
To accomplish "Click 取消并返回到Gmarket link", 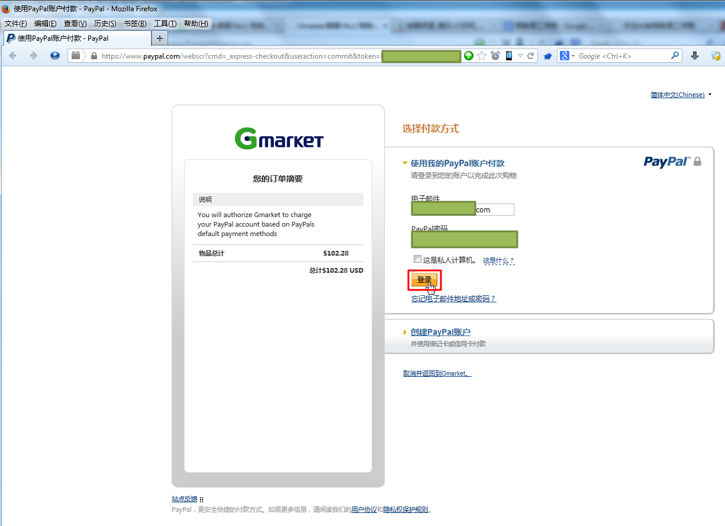I will (x=437, y=373).
